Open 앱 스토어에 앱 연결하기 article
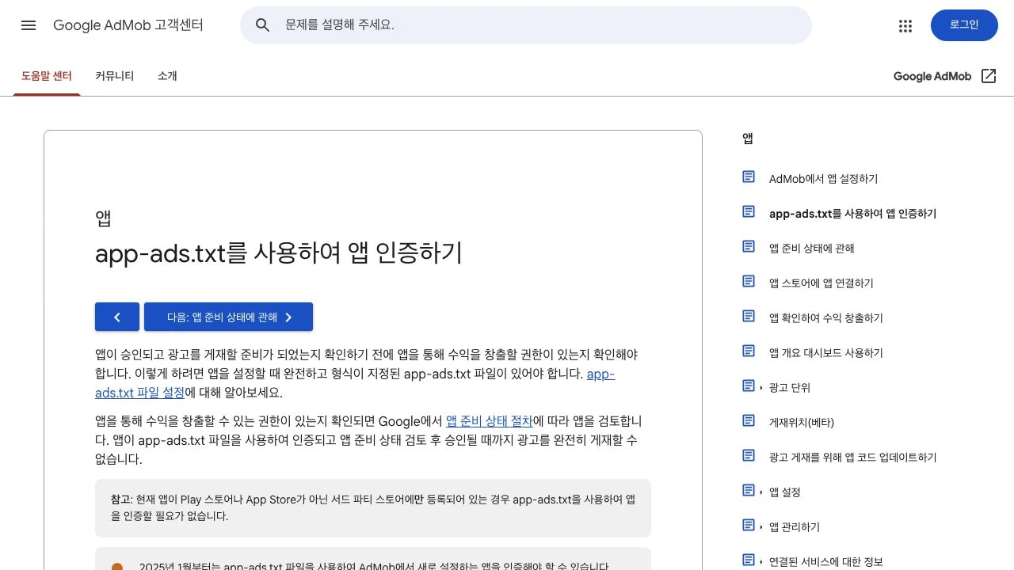1014x570 pixels. [x=821, y=283]
